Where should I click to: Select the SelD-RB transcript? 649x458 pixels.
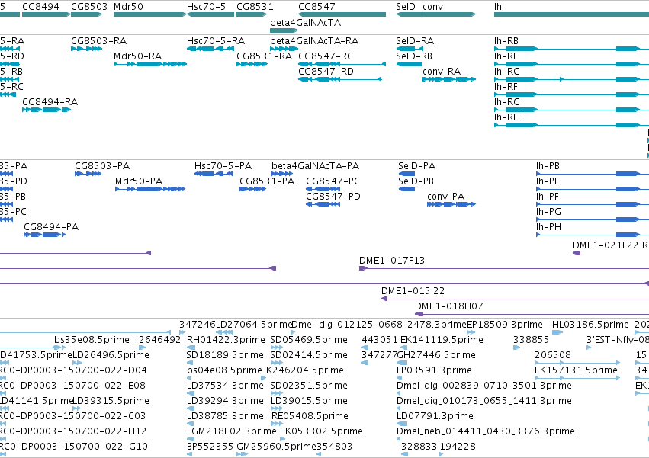[x=409, y=64]
